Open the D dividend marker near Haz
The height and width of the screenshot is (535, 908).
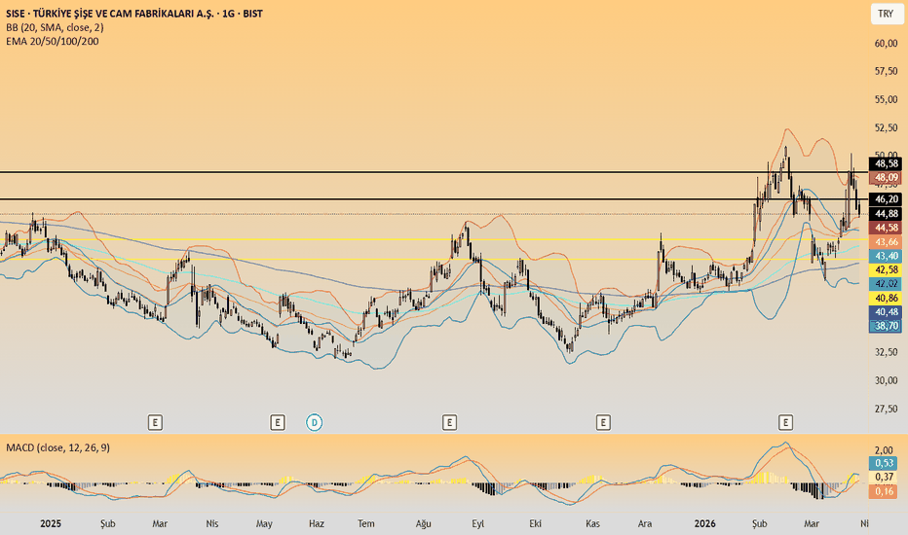pos(315,423)
